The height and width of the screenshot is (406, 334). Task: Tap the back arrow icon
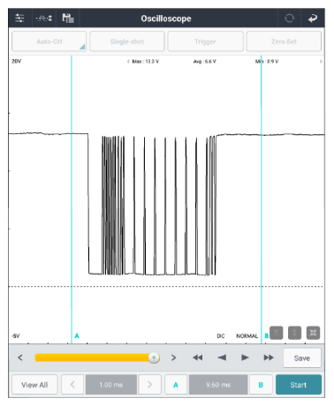tap(313, 19)
